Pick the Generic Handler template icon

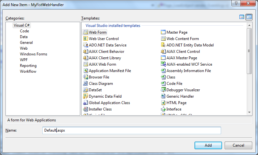point(163,96)
